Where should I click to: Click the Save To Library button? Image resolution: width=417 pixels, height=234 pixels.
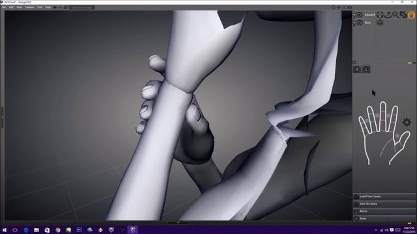(x=384, y=203)
